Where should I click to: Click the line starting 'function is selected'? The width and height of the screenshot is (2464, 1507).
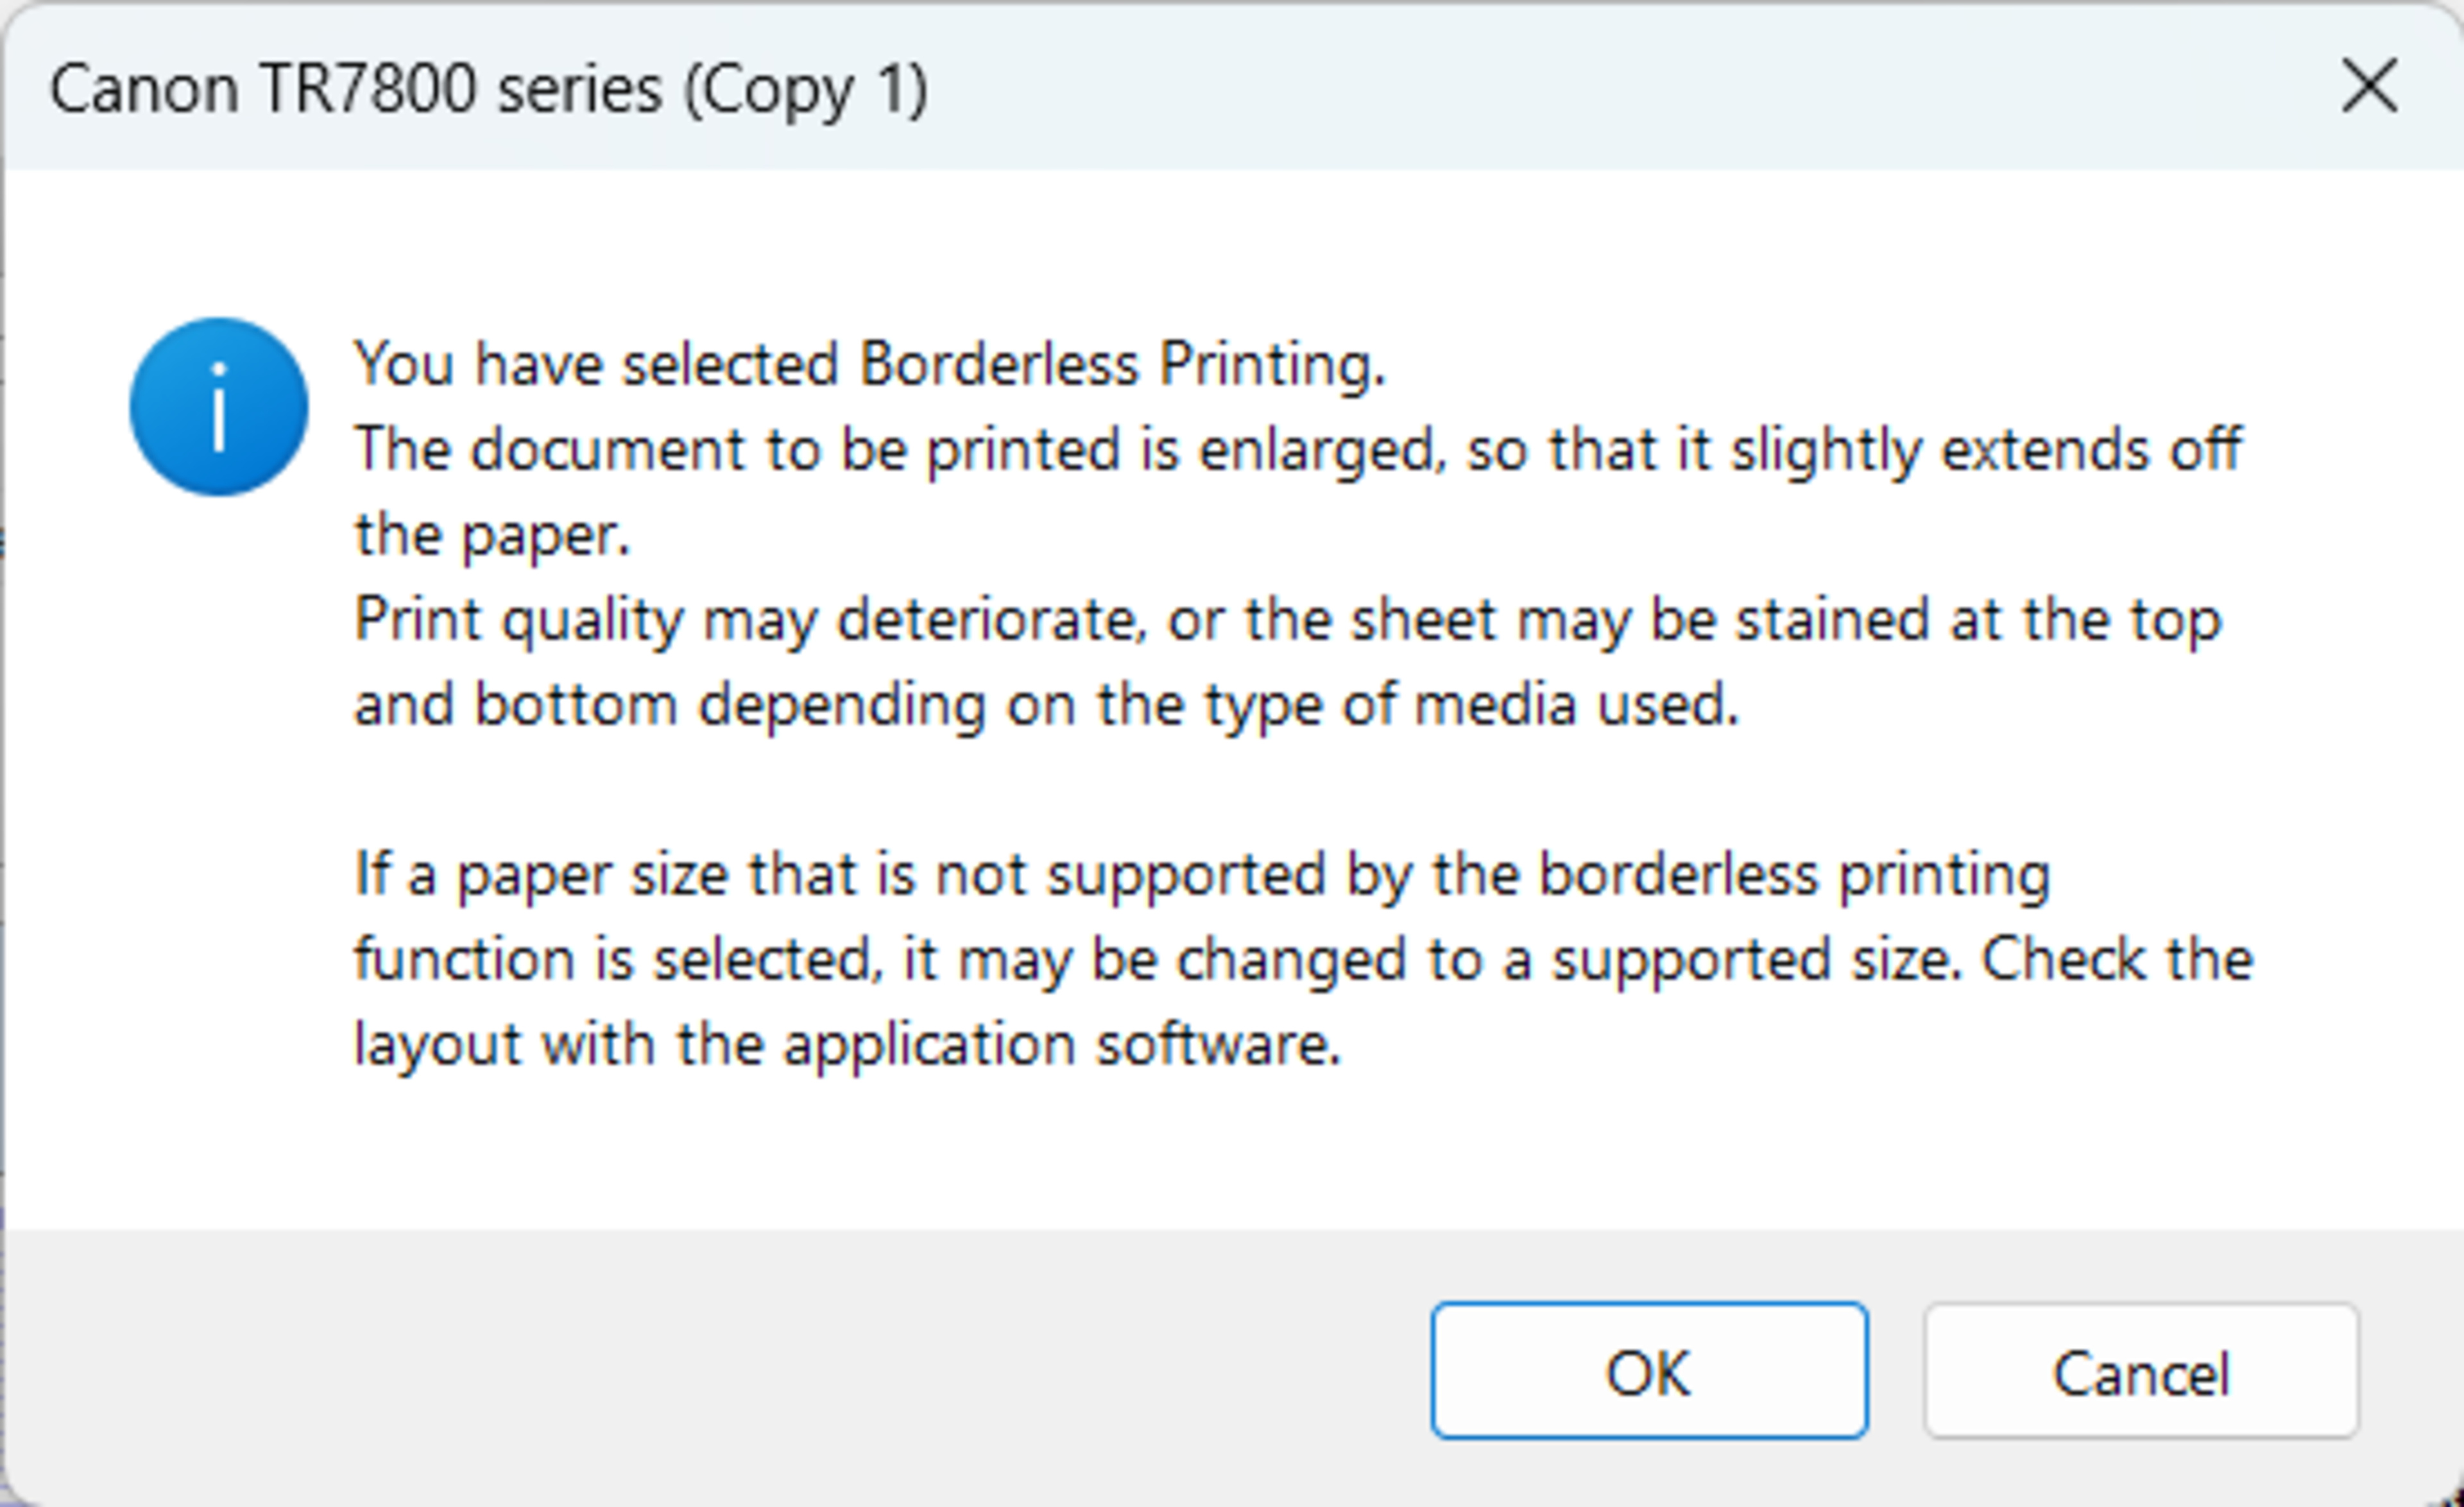pos(1303,960)
